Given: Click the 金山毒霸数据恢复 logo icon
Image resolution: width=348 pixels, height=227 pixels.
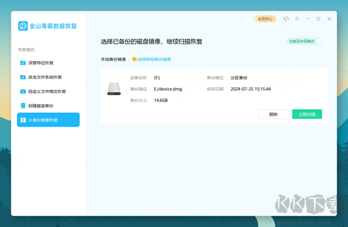Looking at the screenshot, I should pos(23,26).
